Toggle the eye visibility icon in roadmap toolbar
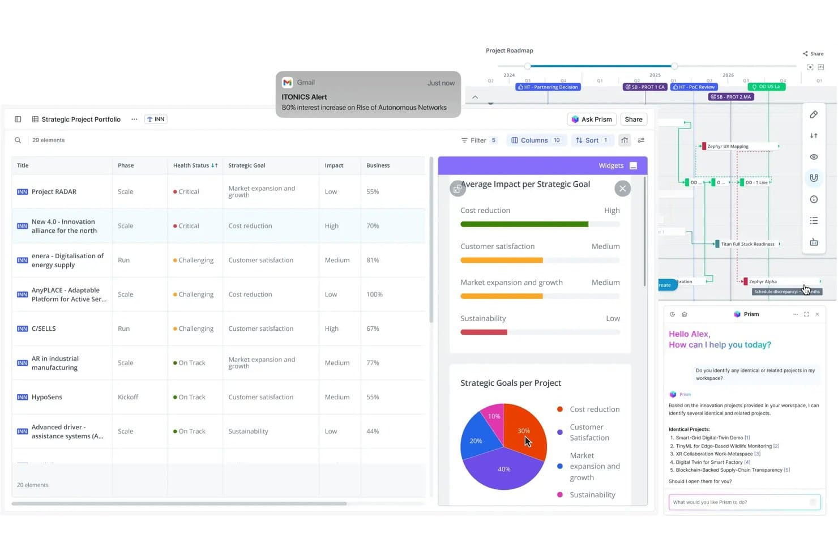Viewport: 838px width, 559px height. point(814,157)
